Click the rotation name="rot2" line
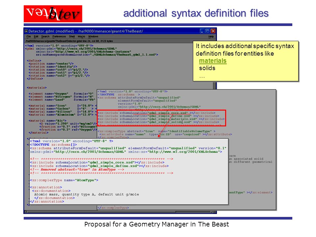This screenshot has height=237, width=316. (59, 76)
